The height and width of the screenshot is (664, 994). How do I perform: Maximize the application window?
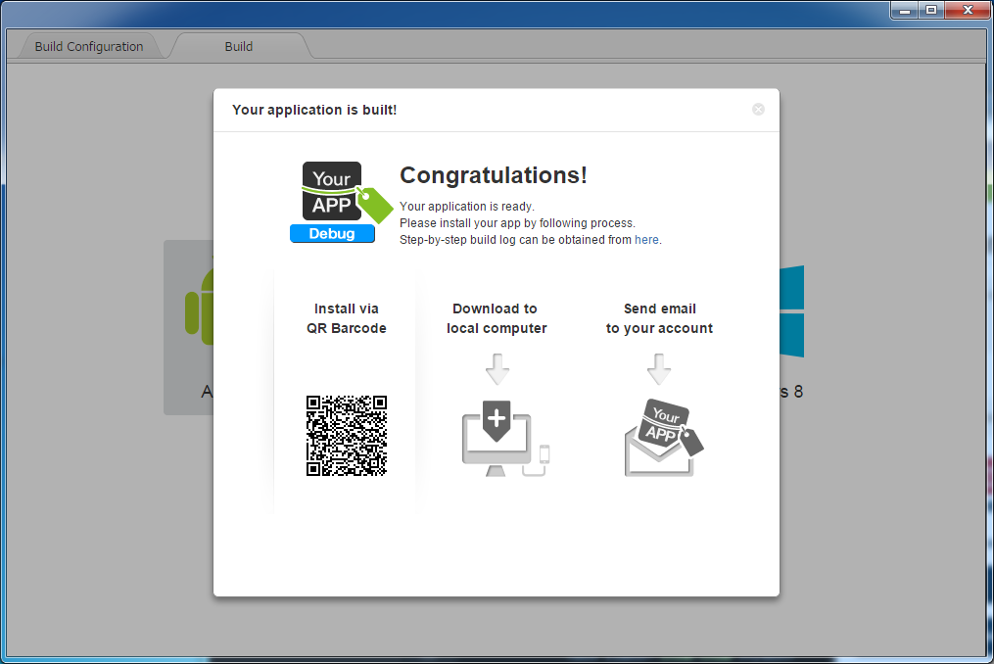pyautogui.click(x=930, y=10)
